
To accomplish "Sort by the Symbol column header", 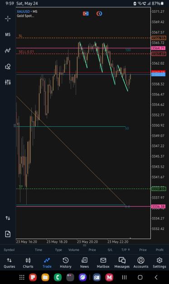I will click(9, 250).
